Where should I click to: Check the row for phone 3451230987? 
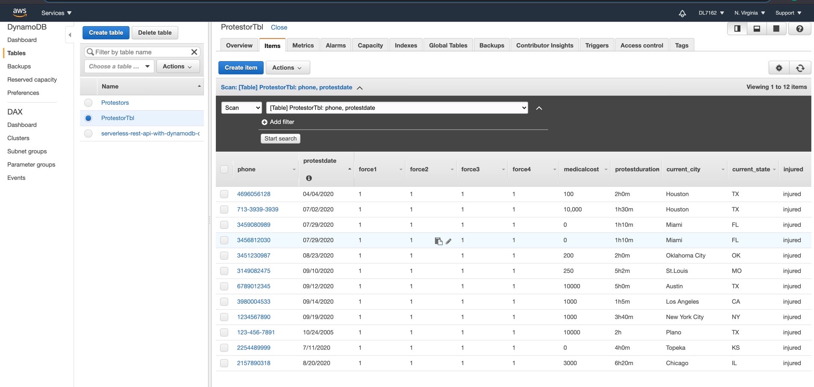[x=224, y=256]
